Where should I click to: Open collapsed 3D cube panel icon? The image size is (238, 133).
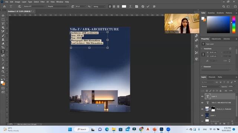click(197, 59)
